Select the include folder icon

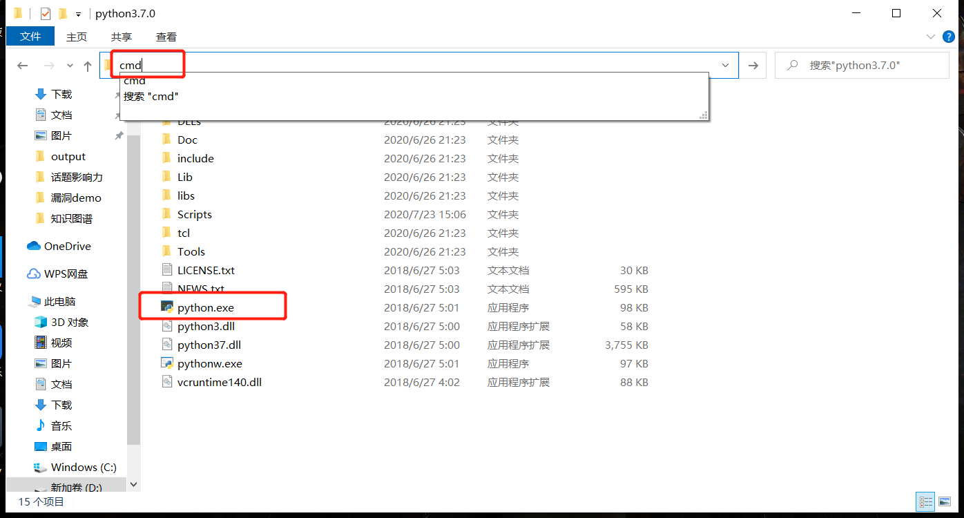pos(166,158)
